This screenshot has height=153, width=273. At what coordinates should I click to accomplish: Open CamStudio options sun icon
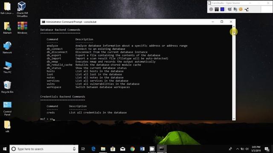click(x=241, y=9)
